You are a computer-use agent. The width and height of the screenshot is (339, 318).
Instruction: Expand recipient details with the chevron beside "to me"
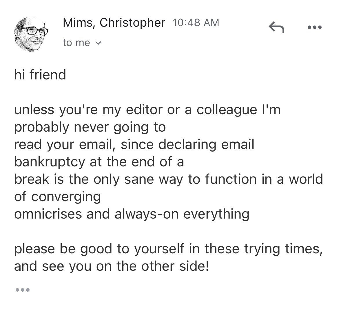tap(98, 43)
